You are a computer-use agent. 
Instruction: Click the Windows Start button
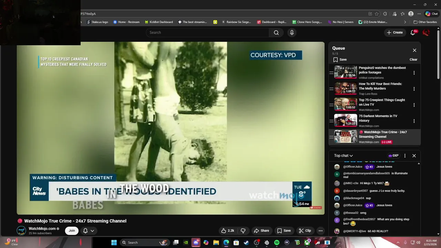click(x=114, y=242)
